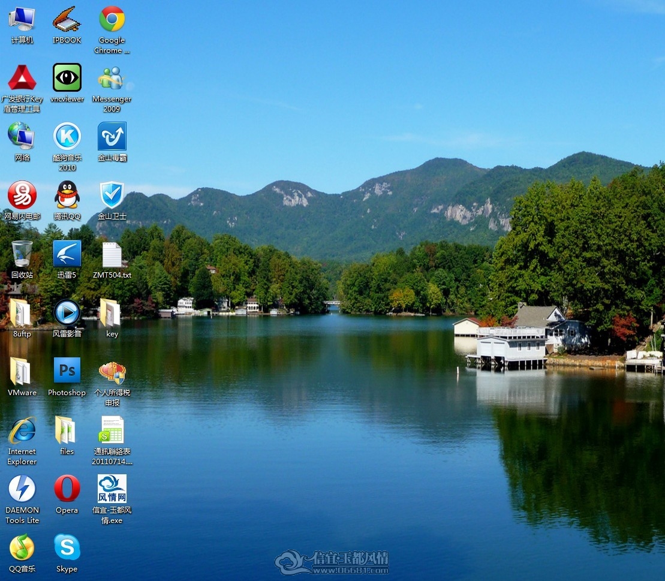Image resolution: width=665 pixels, height=581 pixels.
Task: Select the 迅雷5 download manager icon
Action: (67, 253)
